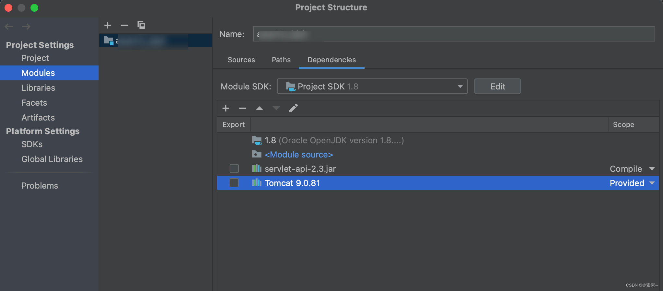Add a dependency with plus icon
The image size is (663, 291).
point(226,108)
